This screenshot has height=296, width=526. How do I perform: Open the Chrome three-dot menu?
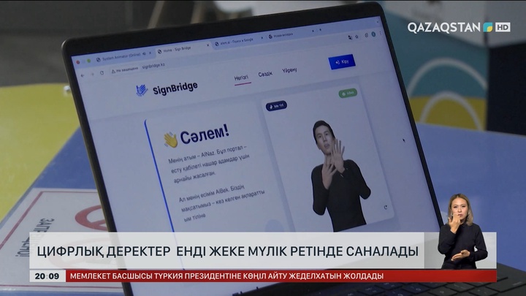[381, 33]
